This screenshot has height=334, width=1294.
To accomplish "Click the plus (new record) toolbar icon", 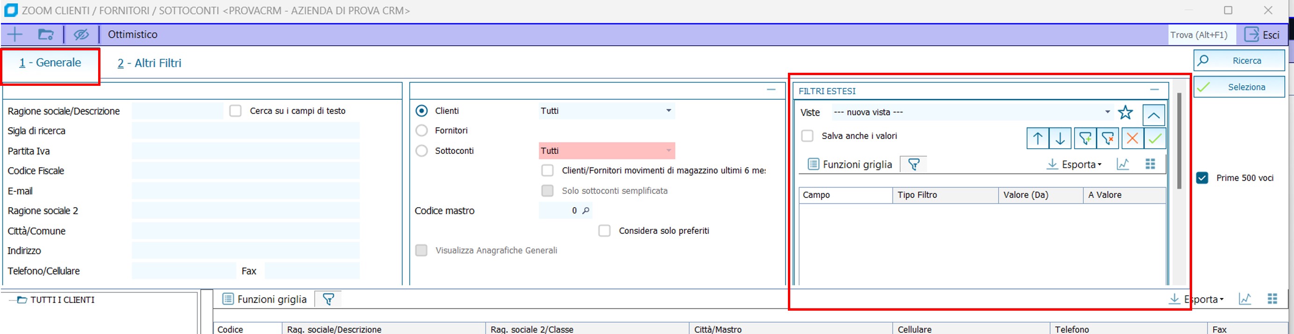I will (x=15, y=35).
